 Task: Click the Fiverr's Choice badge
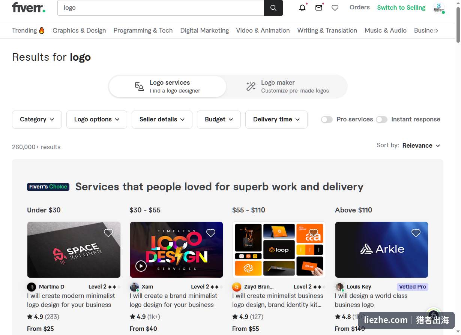pyautogui.click(x=48, y=187)
